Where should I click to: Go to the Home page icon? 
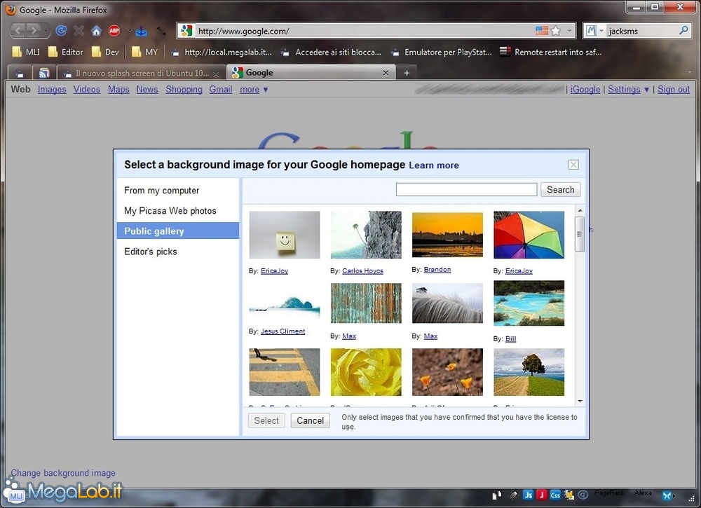coord(97,30)
